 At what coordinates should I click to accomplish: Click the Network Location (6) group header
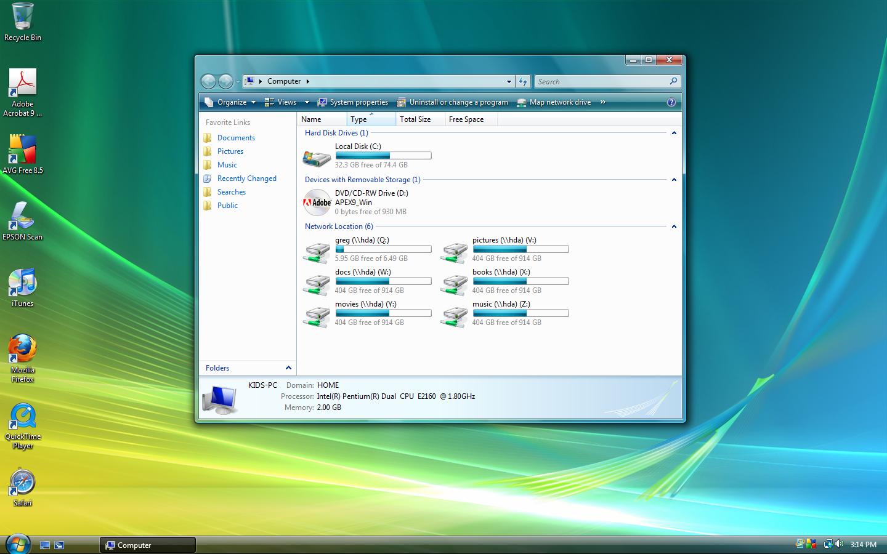click(339, 227)
